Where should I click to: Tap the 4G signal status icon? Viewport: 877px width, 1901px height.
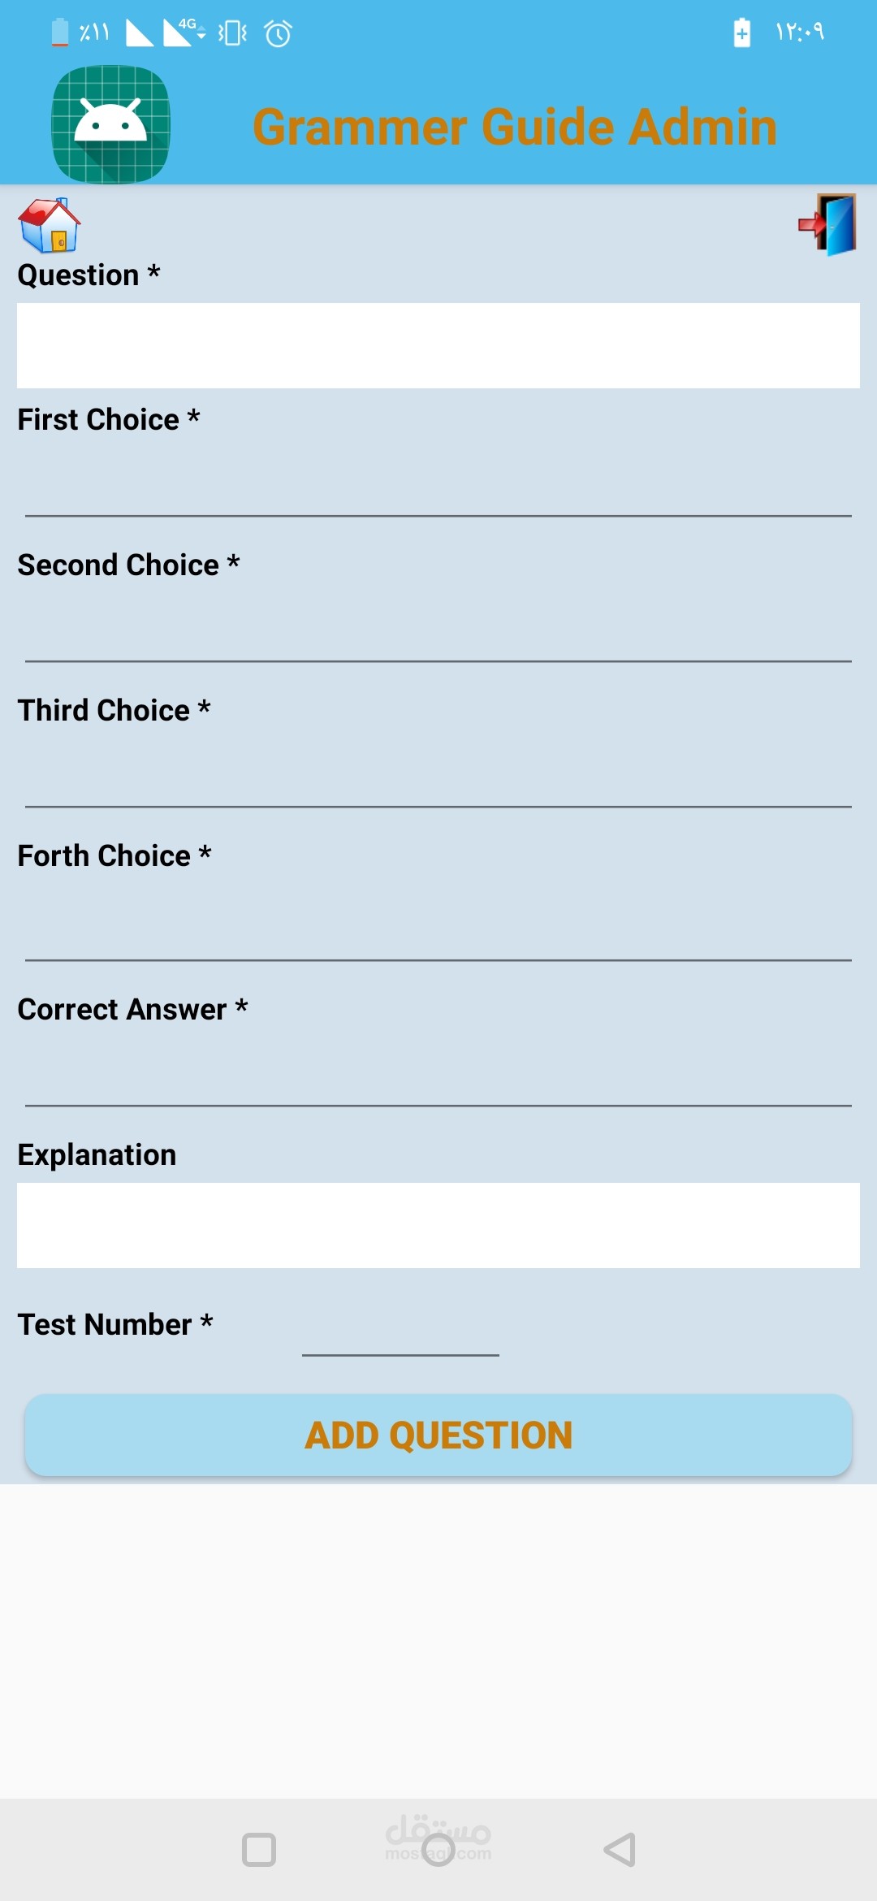pyautogui.click(x=184, y=32)
